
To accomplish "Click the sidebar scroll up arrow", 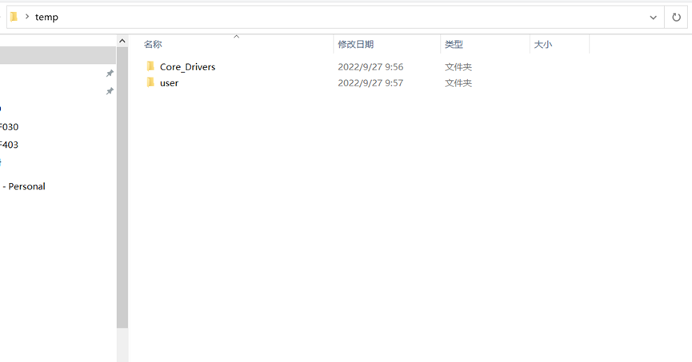I will click(122, 41).
